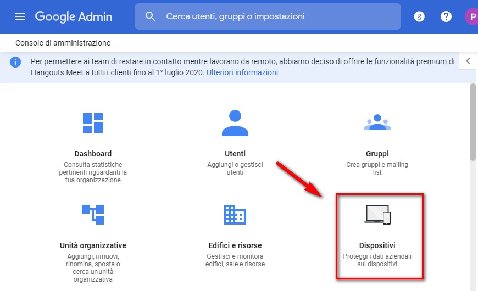This screenshot has height=291, width=478.
Task: Click the Unità organizzative tree icon
Action: click(93, 215)
